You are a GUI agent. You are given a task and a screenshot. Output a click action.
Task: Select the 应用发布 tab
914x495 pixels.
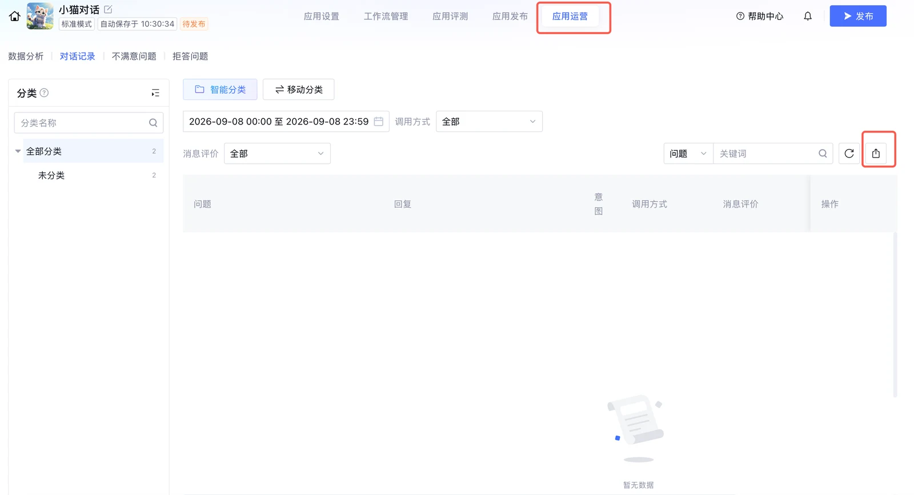click(x=510, y=16)
